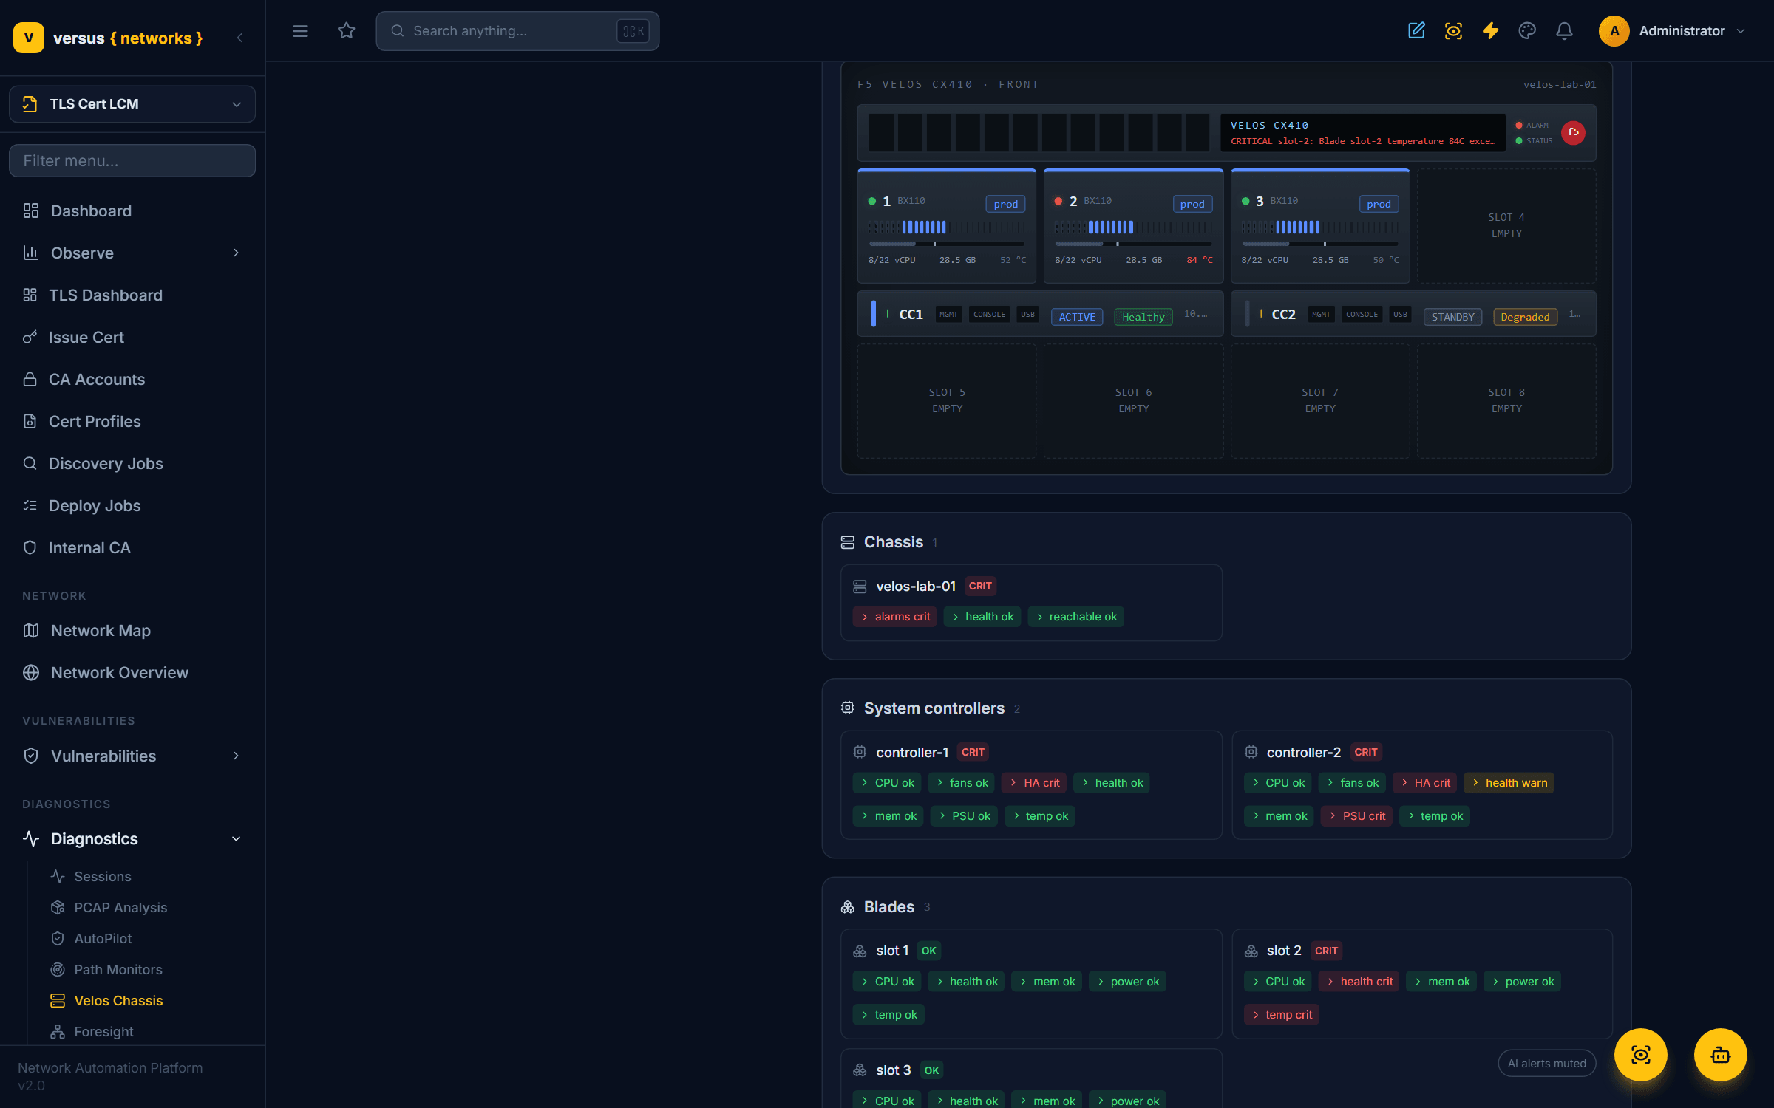Expand the Observe menu section
1774x1108 pixels.
point(132,253)
